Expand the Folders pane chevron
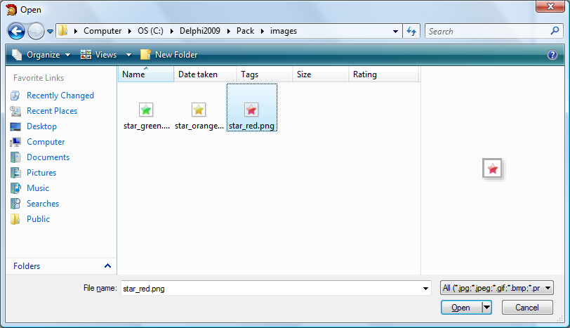Screen dimensions: 570x328 (x=107, y=265)
